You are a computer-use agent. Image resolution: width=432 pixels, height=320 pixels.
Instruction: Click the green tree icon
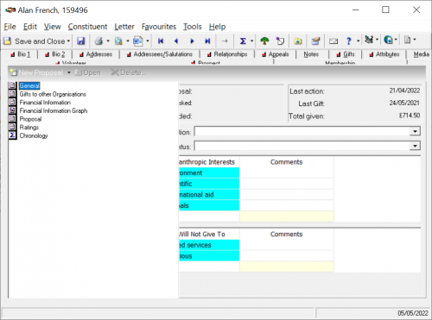pyautogui.click(x=264, y=41)
